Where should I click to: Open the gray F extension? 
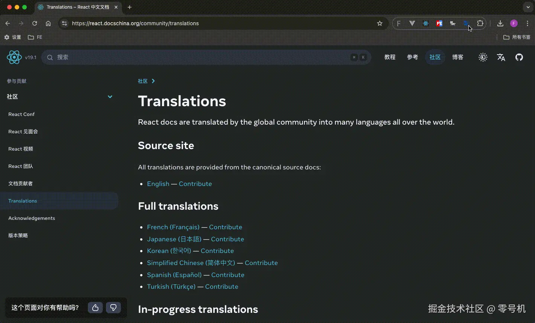[x=399, y=23]
